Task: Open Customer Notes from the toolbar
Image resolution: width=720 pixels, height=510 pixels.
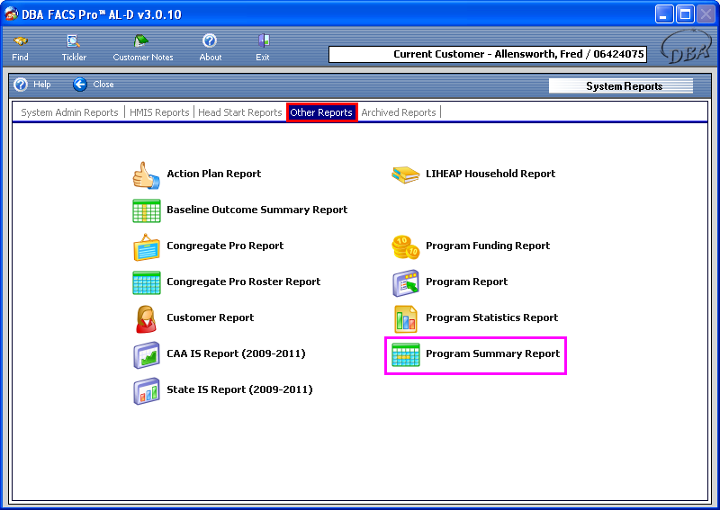Action: tap(142, 41)
